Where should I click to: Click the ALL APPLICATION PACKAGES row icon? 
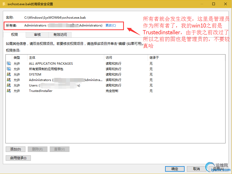pos(9,63)
